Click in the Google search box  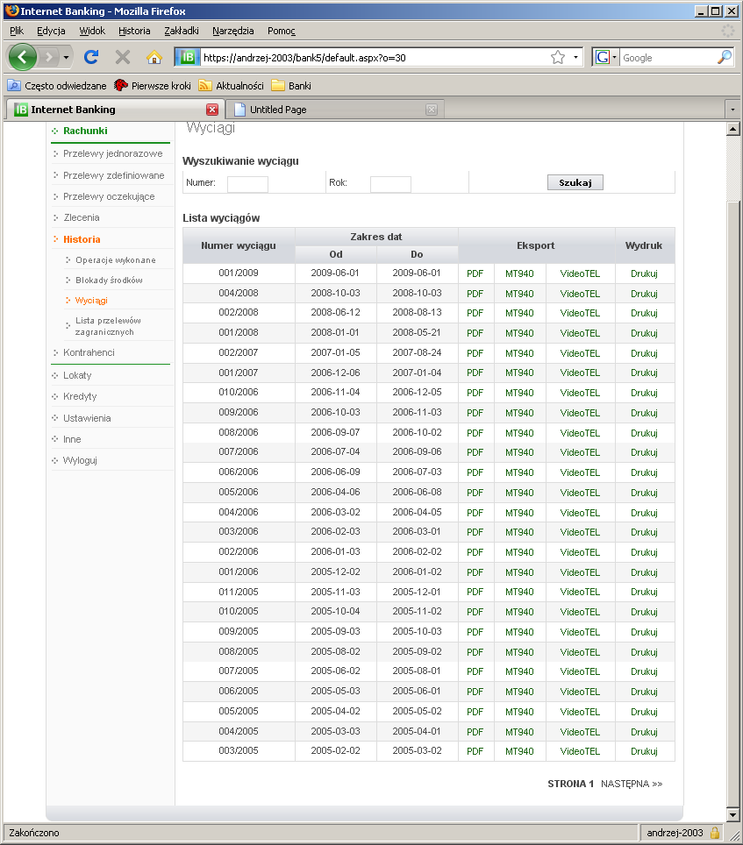click(x=668, y=57)
